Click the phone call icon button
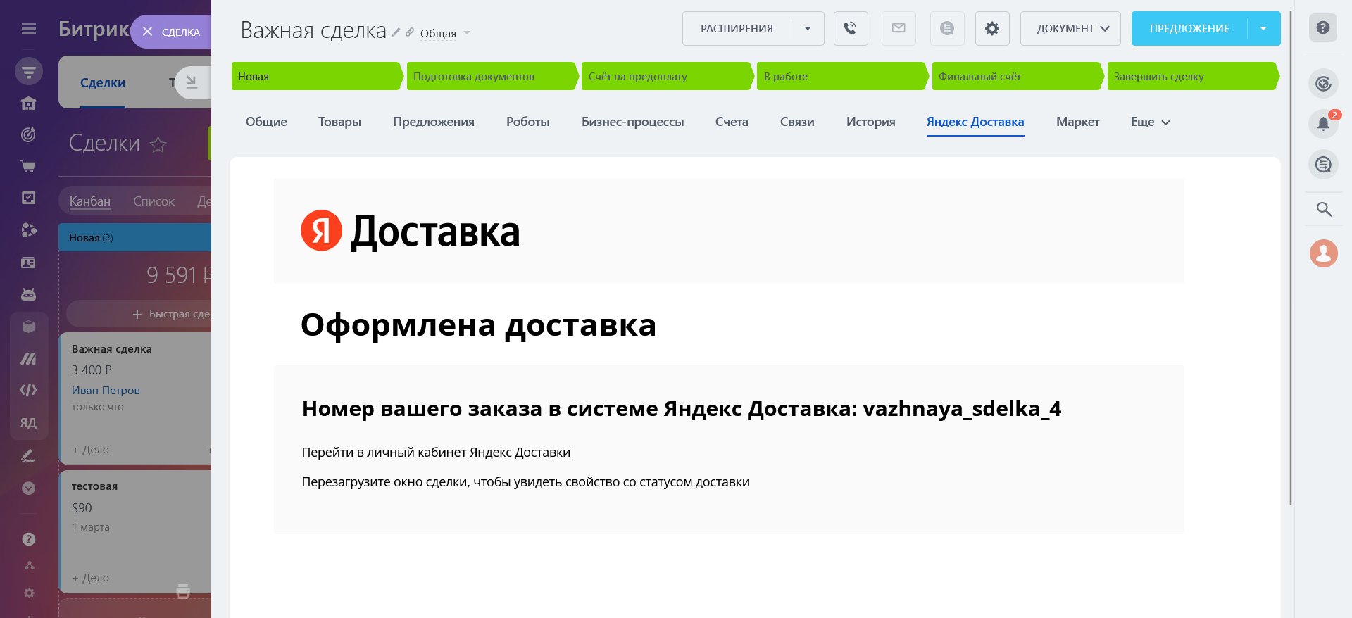This screenshot has height=618, width=1352. pyautogui.click(x=850, y=29)
